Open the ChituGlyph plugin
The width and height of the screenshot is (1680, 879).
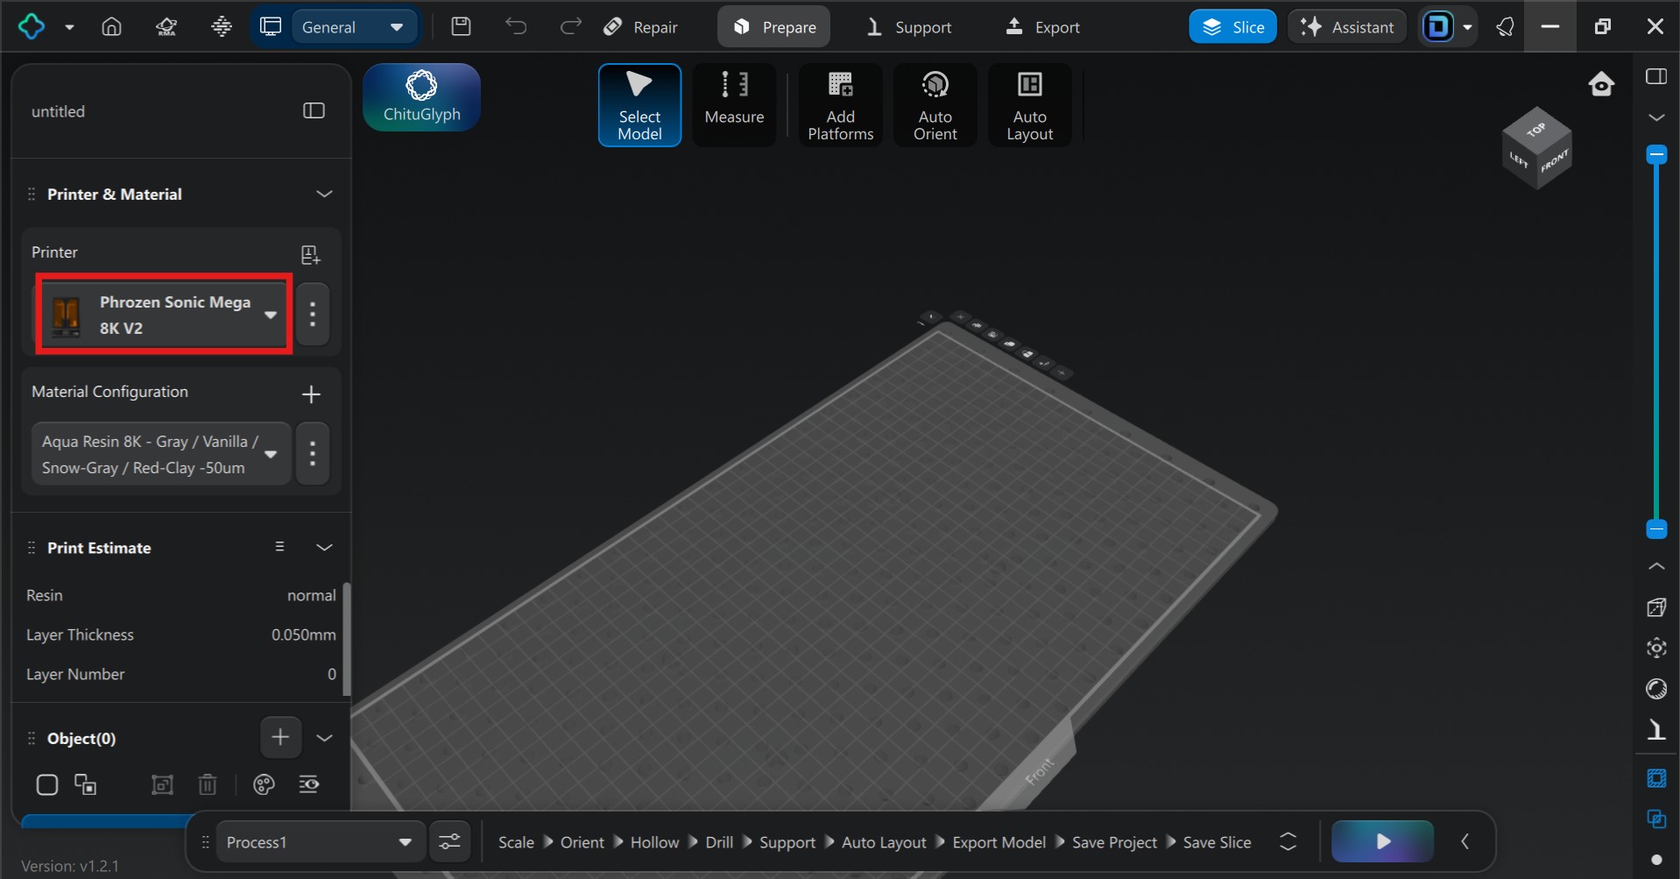[421, 97]
